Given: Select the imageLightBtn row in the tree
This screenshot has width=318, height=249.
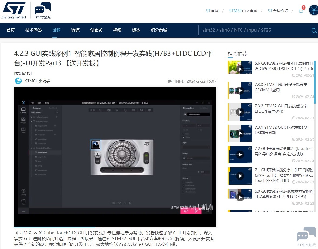Looking at the screenshot, I should [x=45, y=152].
